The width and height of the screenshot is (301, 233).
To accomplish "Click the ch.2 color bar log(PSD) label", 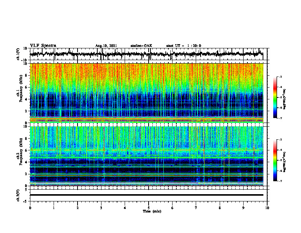I will pyautogui.click(x=285, y=162).
